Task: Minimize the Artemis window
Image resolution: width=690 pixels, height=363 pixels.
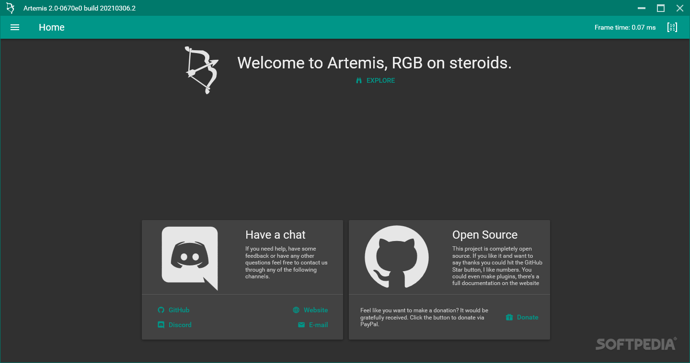Action: (x=642, y=8)
